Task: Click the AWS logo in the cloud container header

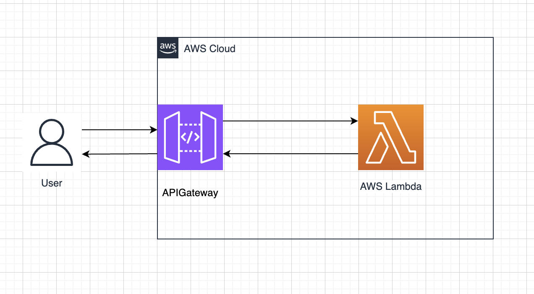Action: (x=168, y=47)
